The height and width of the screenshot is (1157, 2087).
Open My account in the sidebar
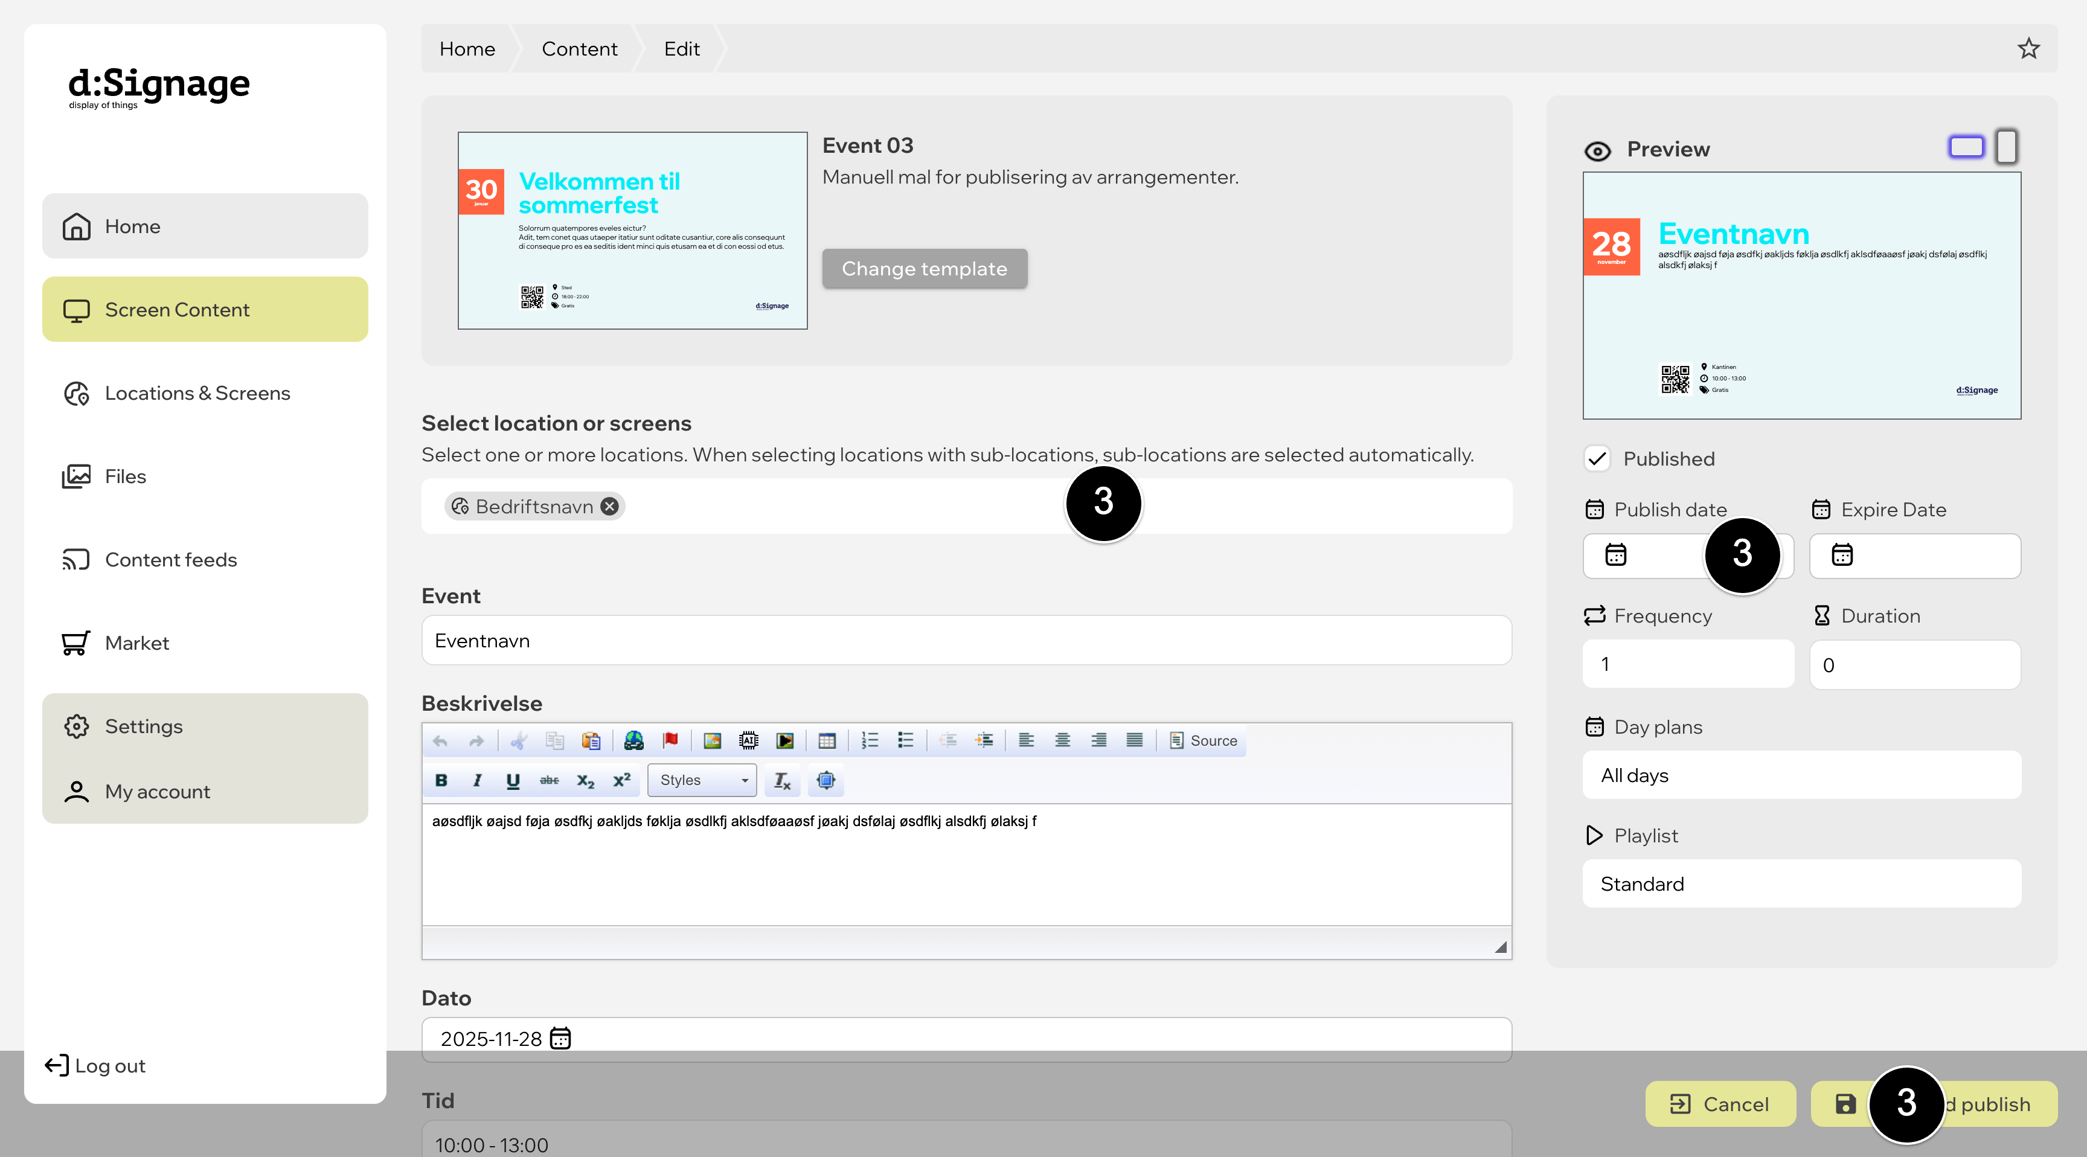click(x=205, y=792)
